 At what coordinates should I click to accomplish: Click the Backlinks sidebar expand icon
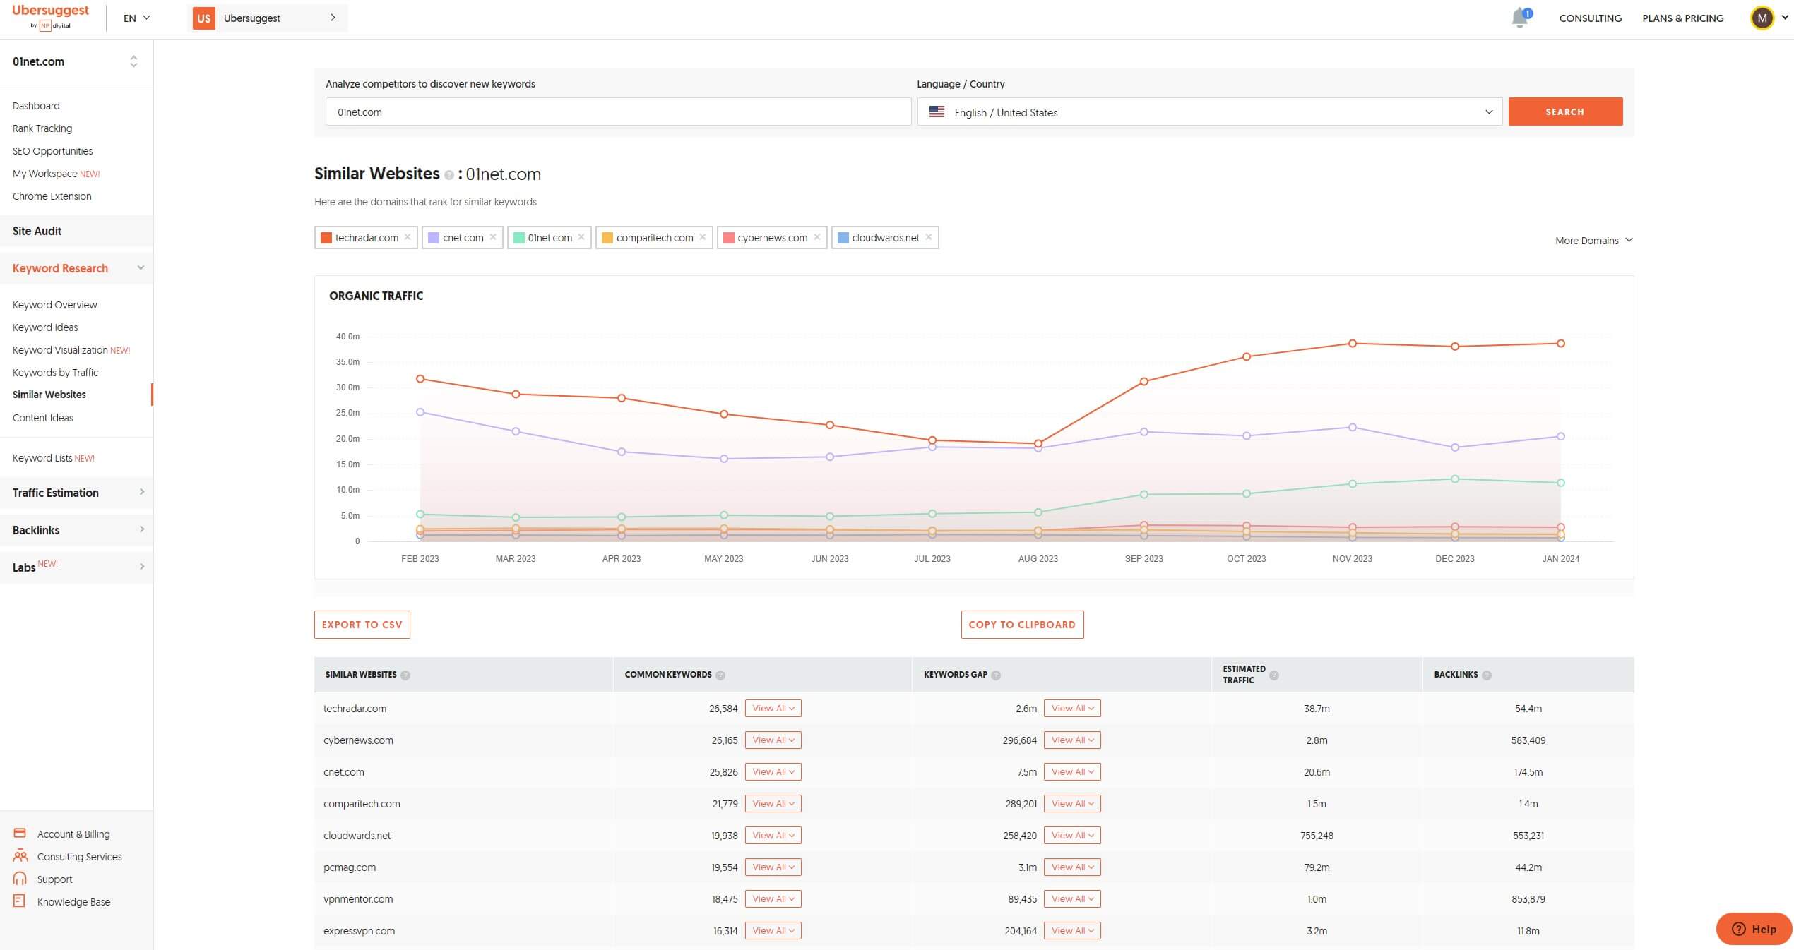tap(143, 529)
